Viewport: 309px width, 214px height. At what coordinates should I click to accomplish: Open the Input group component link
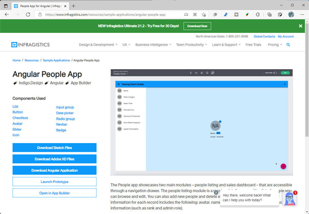(65, 107)
